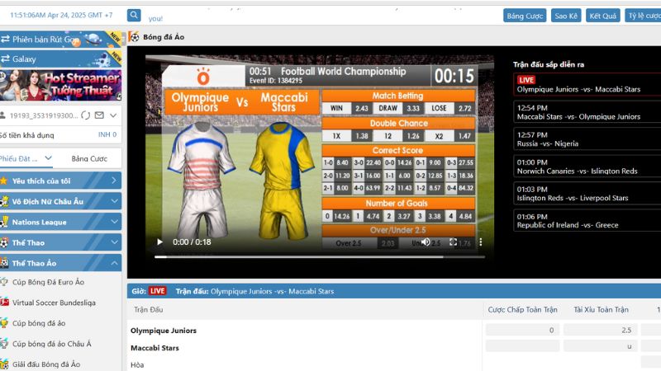Open the Tỷ lệ cược odds button
The image size is (661, 371).
[x=644, y=16]
